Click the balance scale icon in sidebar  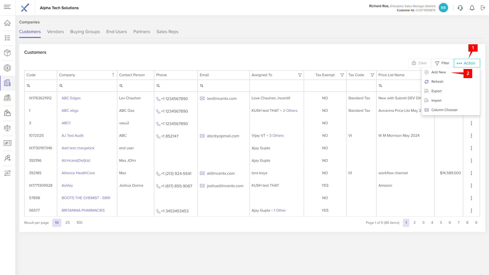(x=7, y=128)
